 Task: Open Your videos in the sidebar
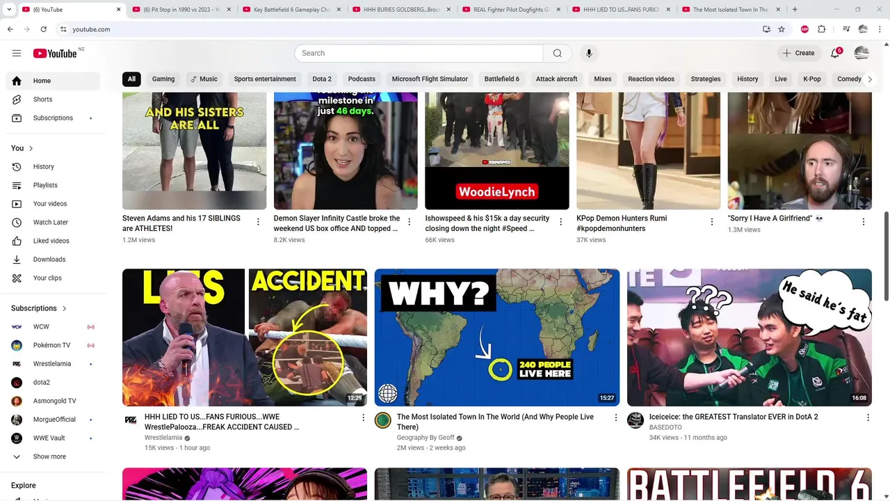pyautogui.click(x=53, y=204)
